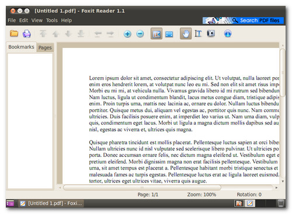The height and width of the screenshot is (214, 292).
Task: Zoom in with the plus icon
Action: [127, 34]
